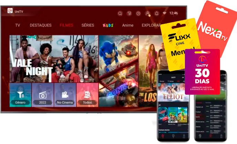
Task: Switch to the TV tab
Action: [x=18, y=25]
